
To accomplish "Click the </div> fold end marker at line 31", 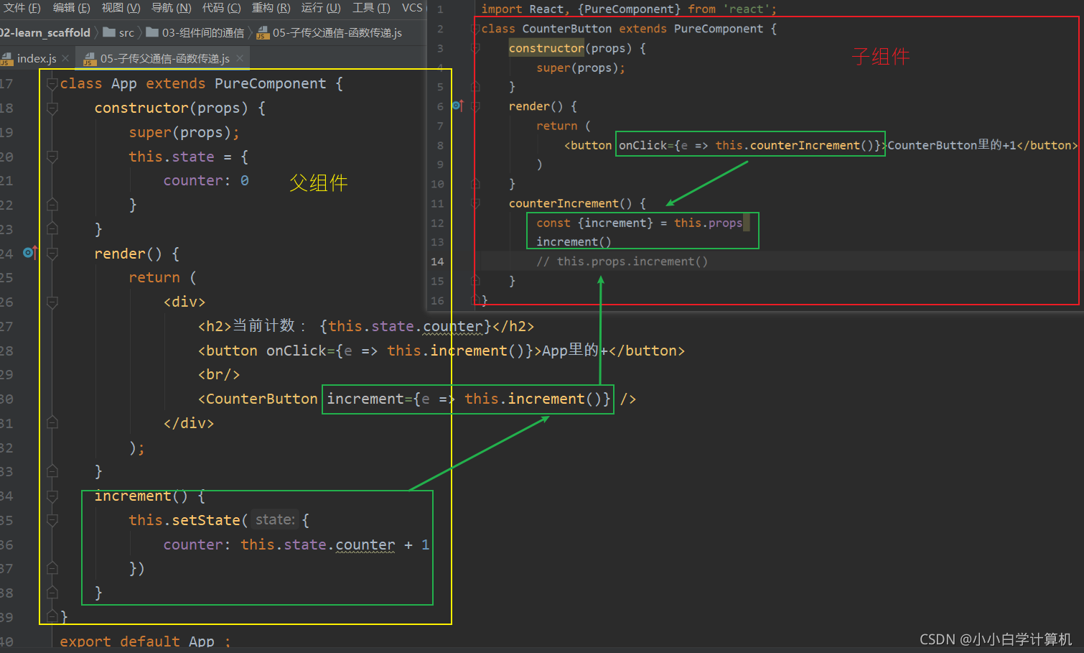I will (x=52, y=423).
